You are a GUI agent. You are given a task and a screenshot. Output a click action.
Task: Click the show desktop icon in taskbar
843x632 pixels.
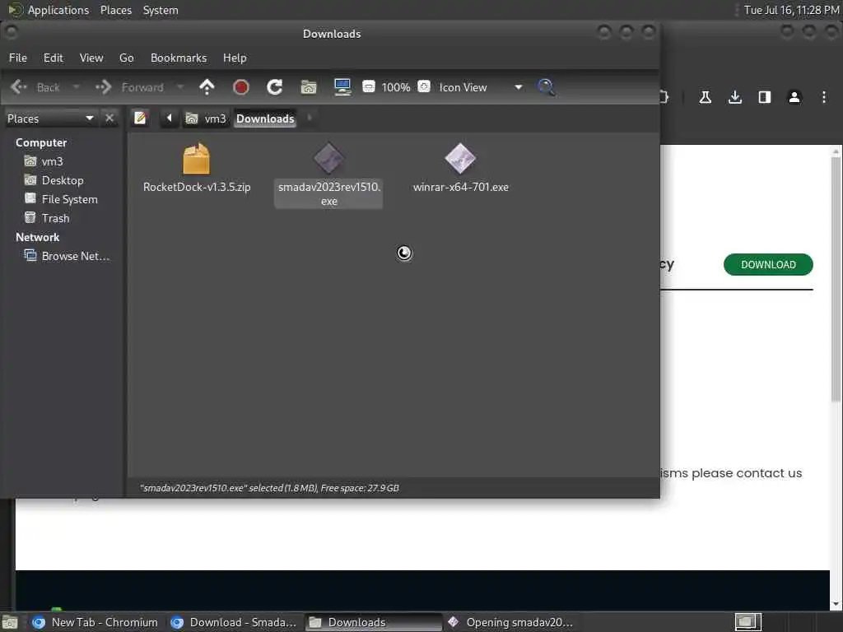[10, 623]
